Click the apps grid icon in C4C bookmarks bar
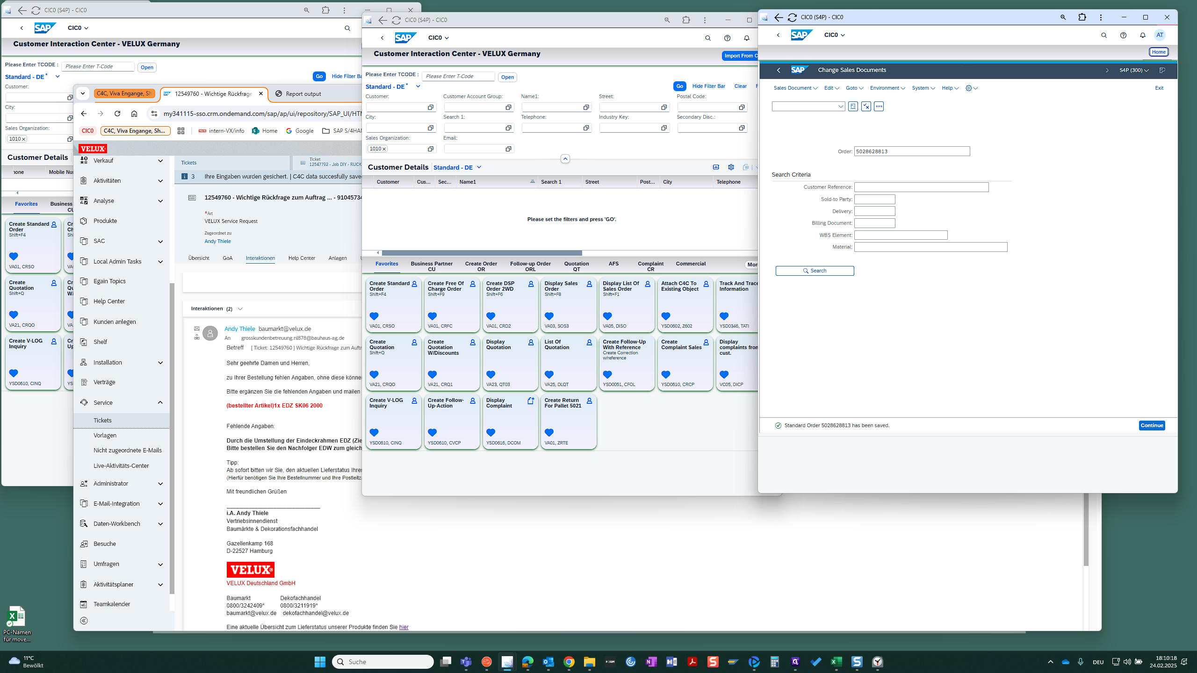The image size is (1197, 673). [181, 131]
